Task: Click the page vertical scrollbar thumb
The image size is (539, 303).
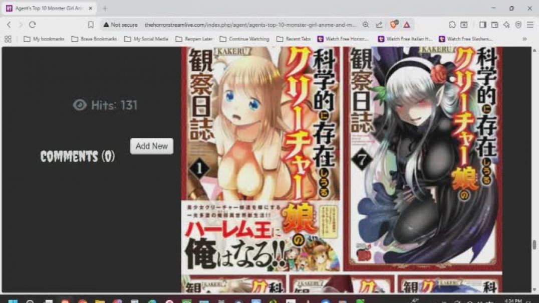Action: pos(534,245)
